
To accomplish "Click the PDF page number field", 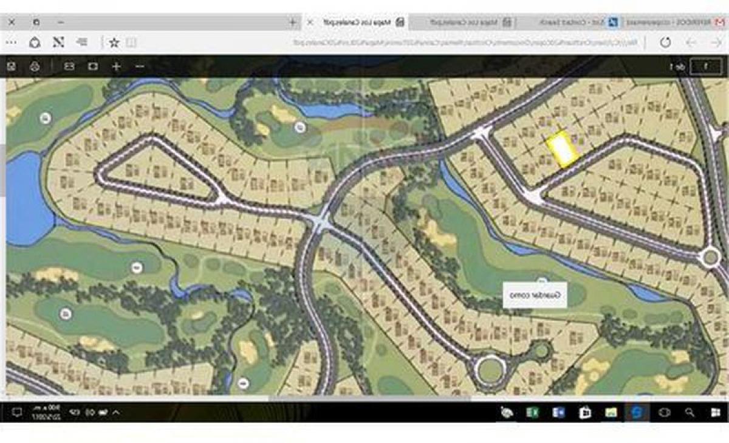I will click(x=703, y=66).
